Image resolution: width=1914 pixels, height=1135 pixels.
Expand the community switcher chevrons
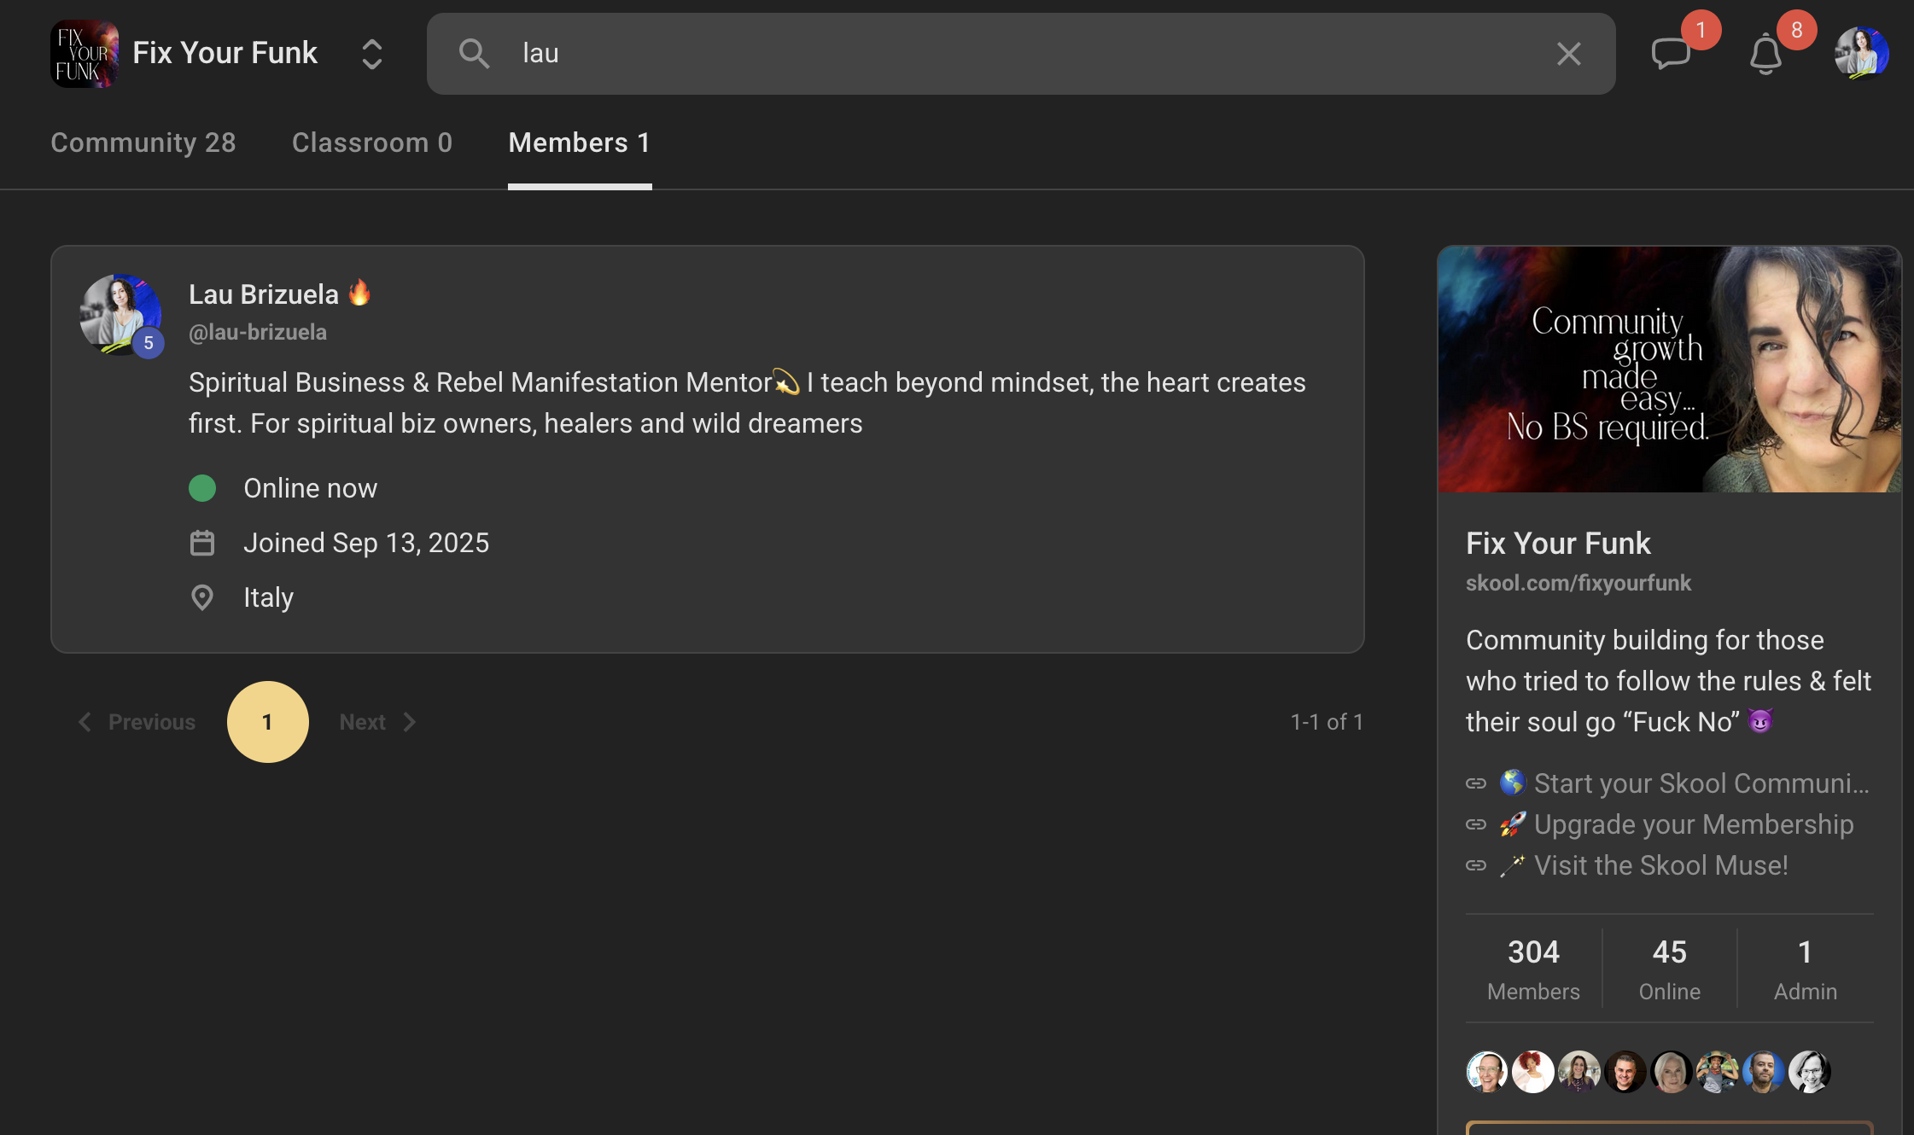click(x=371, y=54)
